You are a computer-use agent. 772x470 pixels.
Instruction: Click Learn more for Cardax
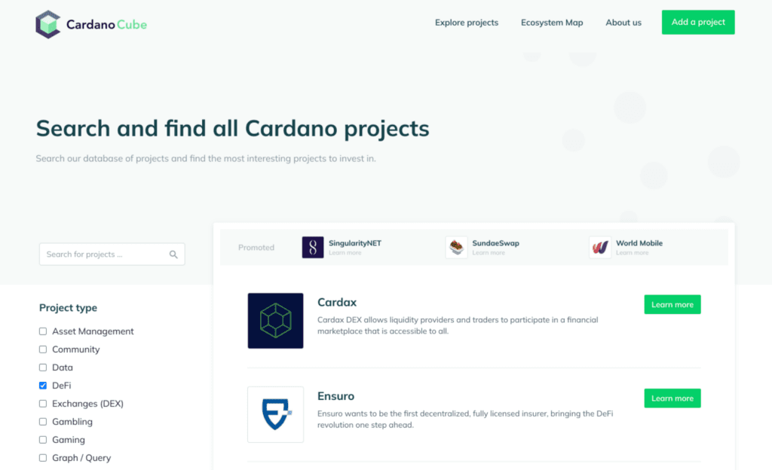click(672, 305)
